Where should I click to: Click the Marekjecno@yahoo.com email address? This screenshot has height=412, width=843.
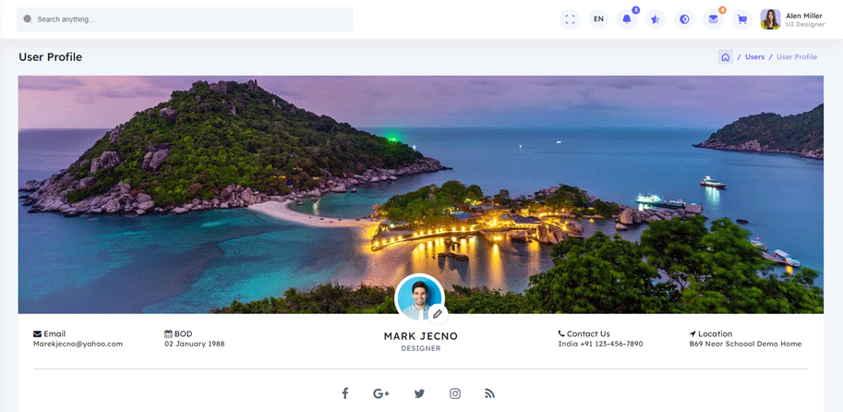(x=78, y=344)
